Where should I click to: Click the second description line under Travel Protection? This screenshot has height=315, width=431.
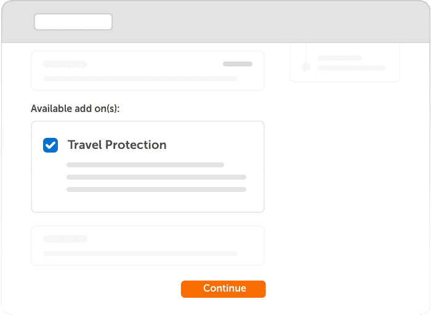click(156, 177)
